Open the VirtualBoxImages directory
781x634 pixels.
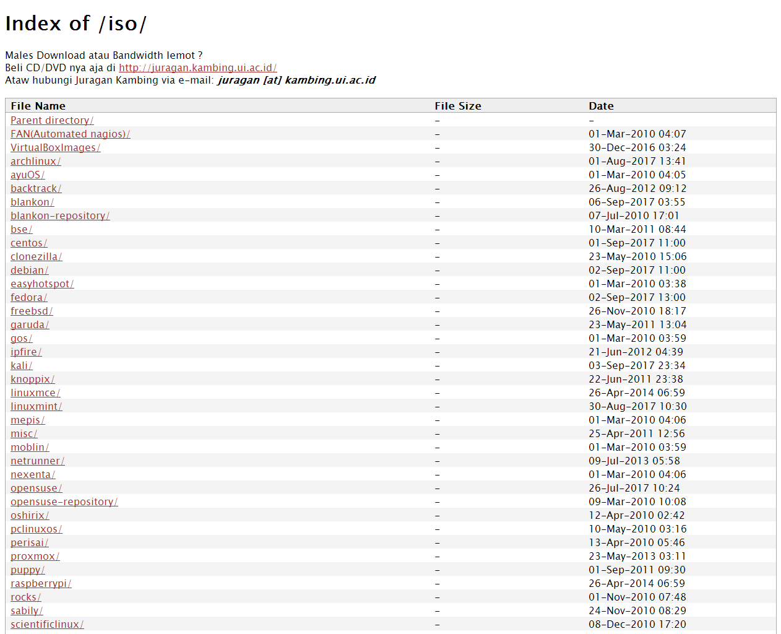click(x=55, y=147)
